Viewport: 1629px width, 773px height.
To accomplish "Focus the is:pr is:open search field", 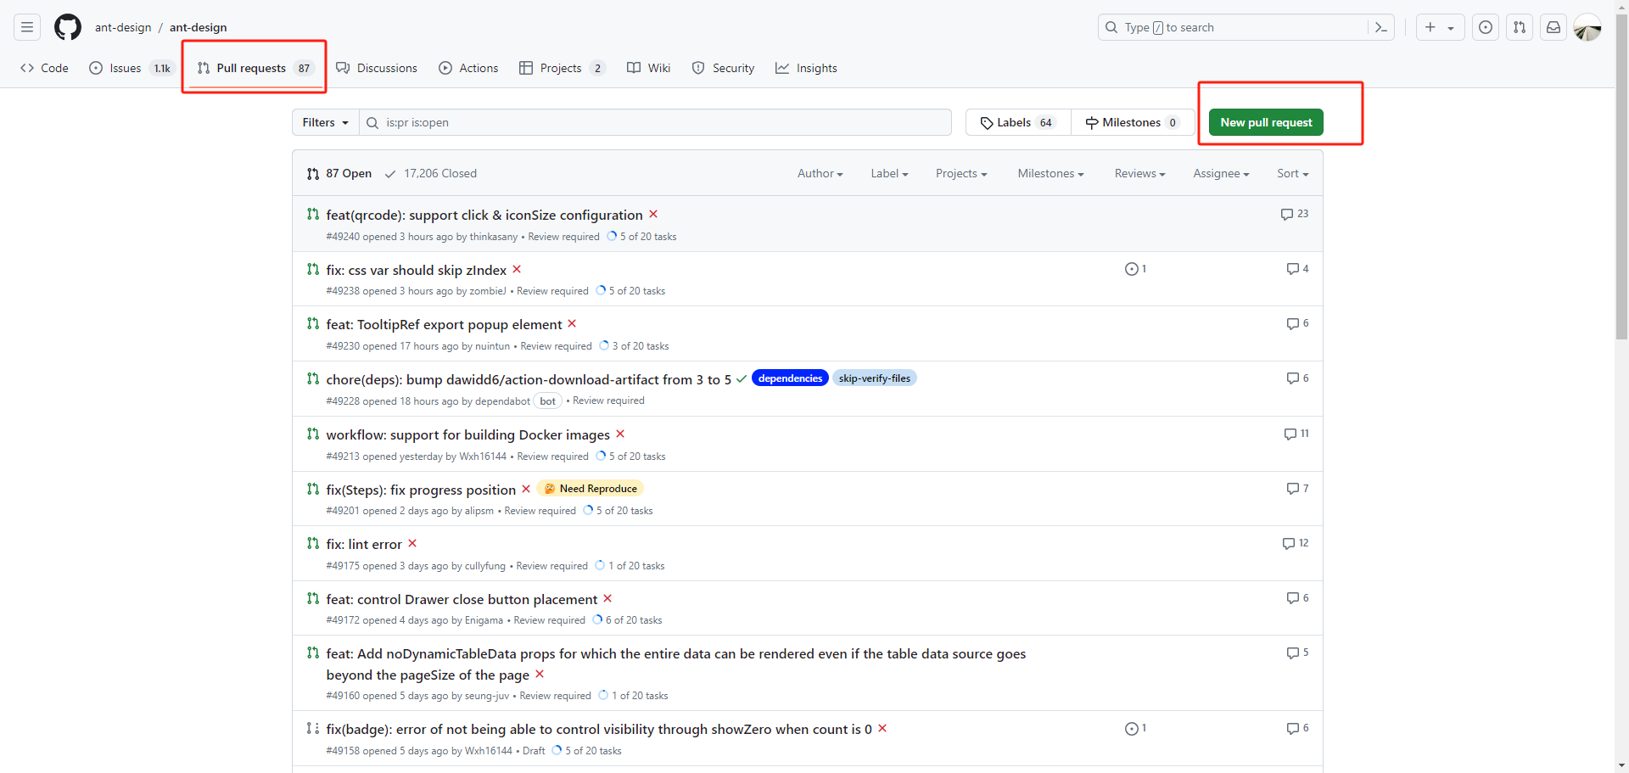I will pos(656,122).
